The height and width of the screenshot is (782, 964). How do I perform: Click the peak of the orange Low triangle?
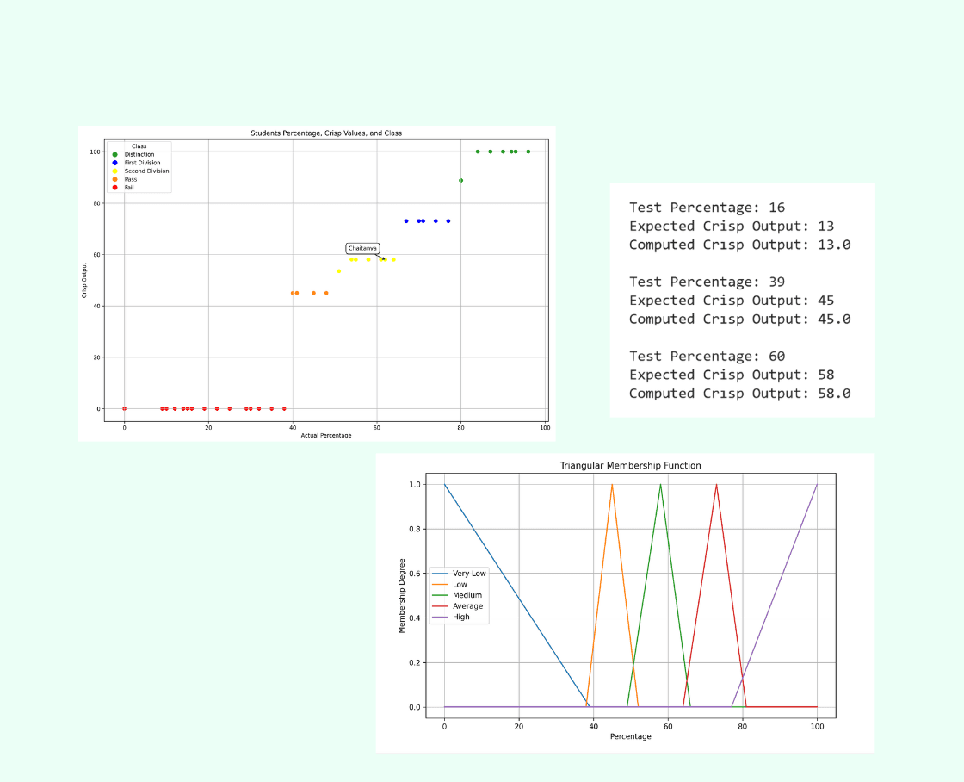pos(612,485)
